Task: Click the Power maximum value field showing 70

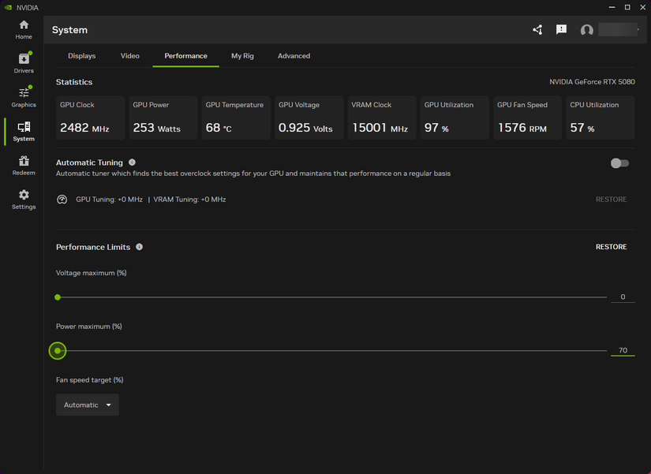Action: tap(623, 351)
